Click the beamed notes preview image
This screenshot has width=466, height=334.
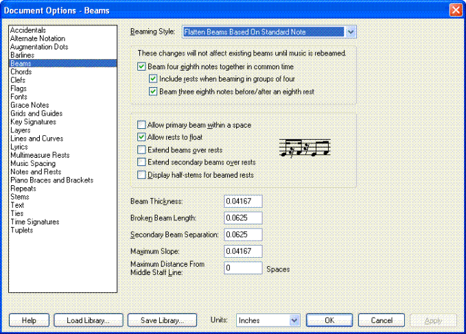(305, 147)
